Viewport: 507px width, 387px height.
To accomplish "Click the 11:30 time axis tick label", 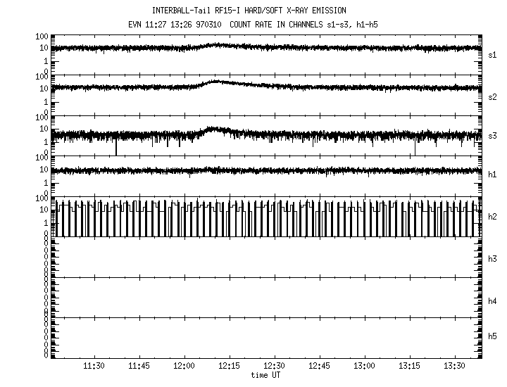I will (x=94, y=367).
